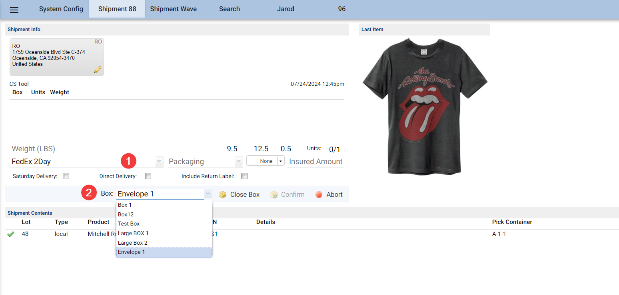Click the Insured Amount field

point(315,162)
